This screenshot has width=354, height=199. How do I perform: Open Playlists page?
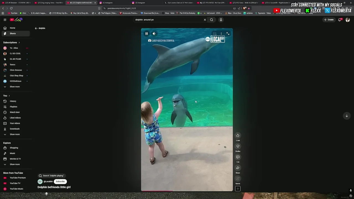point(16,107)
